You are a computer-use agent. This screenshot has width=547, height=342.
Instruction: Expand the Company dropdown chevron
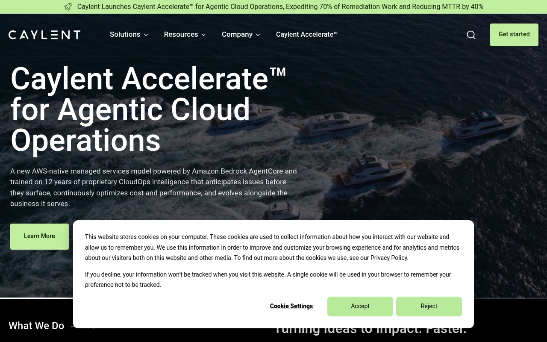tap(258, 35)
